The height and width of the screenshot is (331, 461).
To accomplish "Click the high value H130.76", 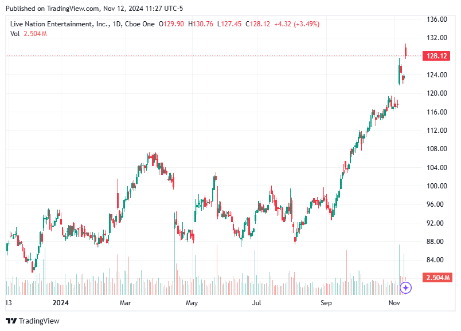I will pos(201,24).
